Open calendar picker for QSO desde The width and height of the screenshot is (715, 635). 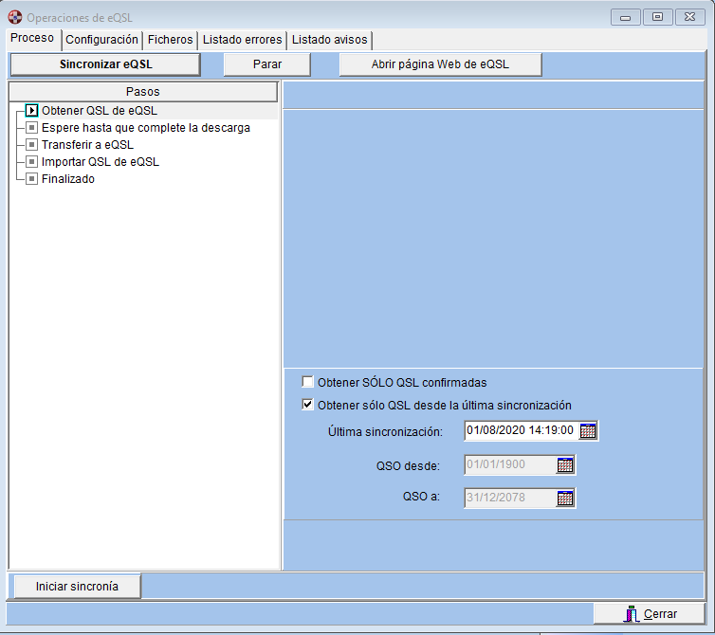[565, 465]
